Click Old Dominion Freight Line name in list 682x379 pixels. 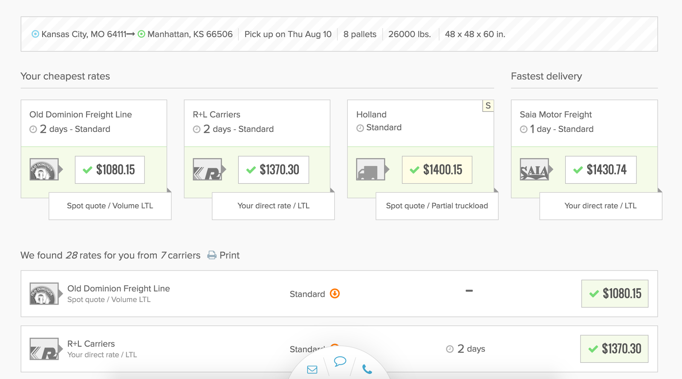[118, 288]
